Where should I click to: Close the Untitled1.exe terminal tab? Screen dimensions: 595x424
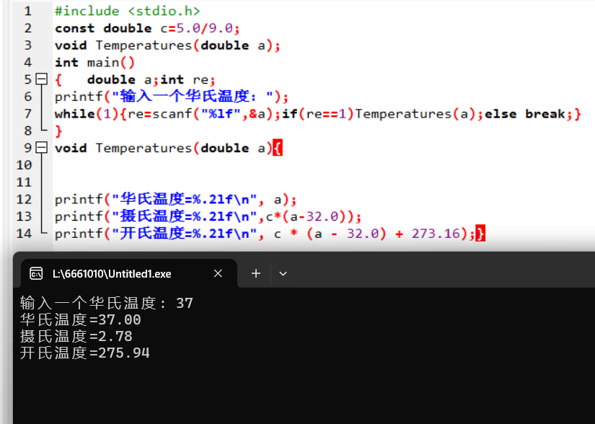218,273
